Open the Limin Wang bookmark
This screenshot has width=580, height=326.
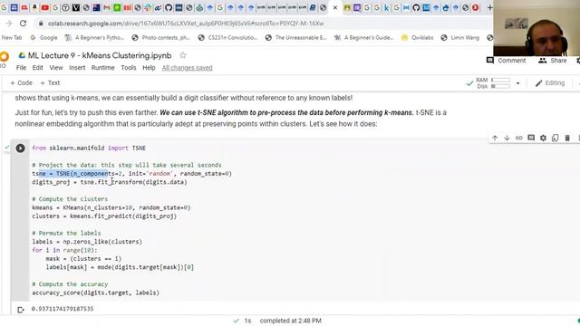(x=459, y=37)
